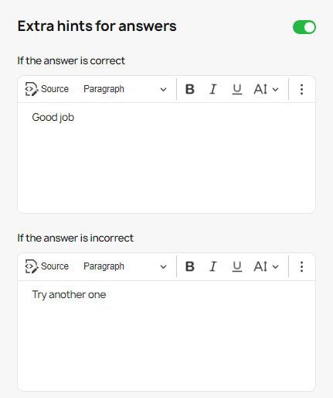
Task: Show more options in correct answer toolbar
Action: (x=301, y=89)
